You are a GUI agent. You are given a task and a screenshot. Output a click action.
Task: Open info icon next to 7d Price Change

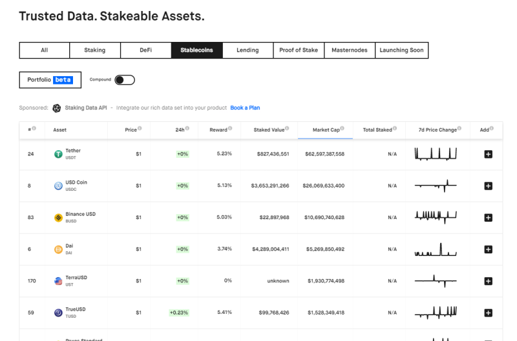coord(459,128)
